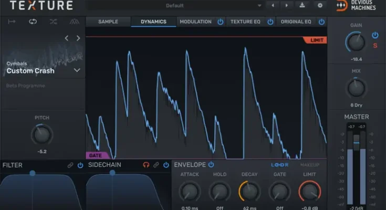
Task: Click the save preset download icon
Action: pyautogui.click(x=302, y=5)
